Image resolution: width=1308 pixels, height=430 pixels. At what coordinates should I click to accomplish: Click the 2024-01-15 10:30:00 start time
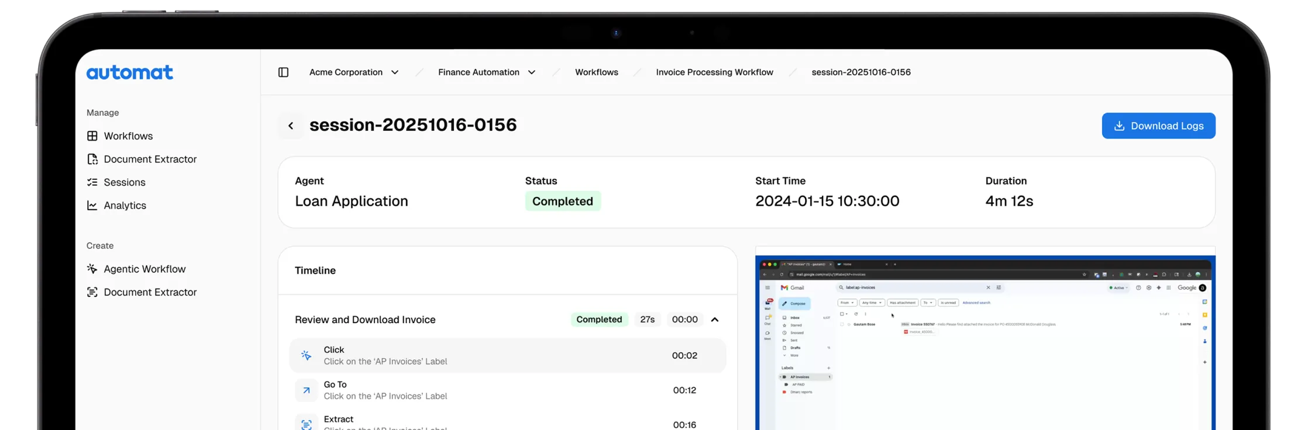point(827,202)
